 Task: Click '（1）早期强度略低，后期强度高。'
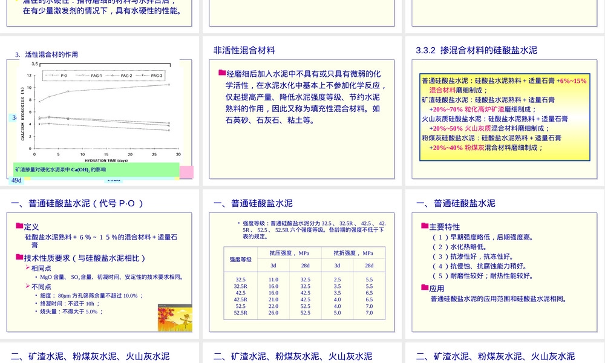point(483,237)
